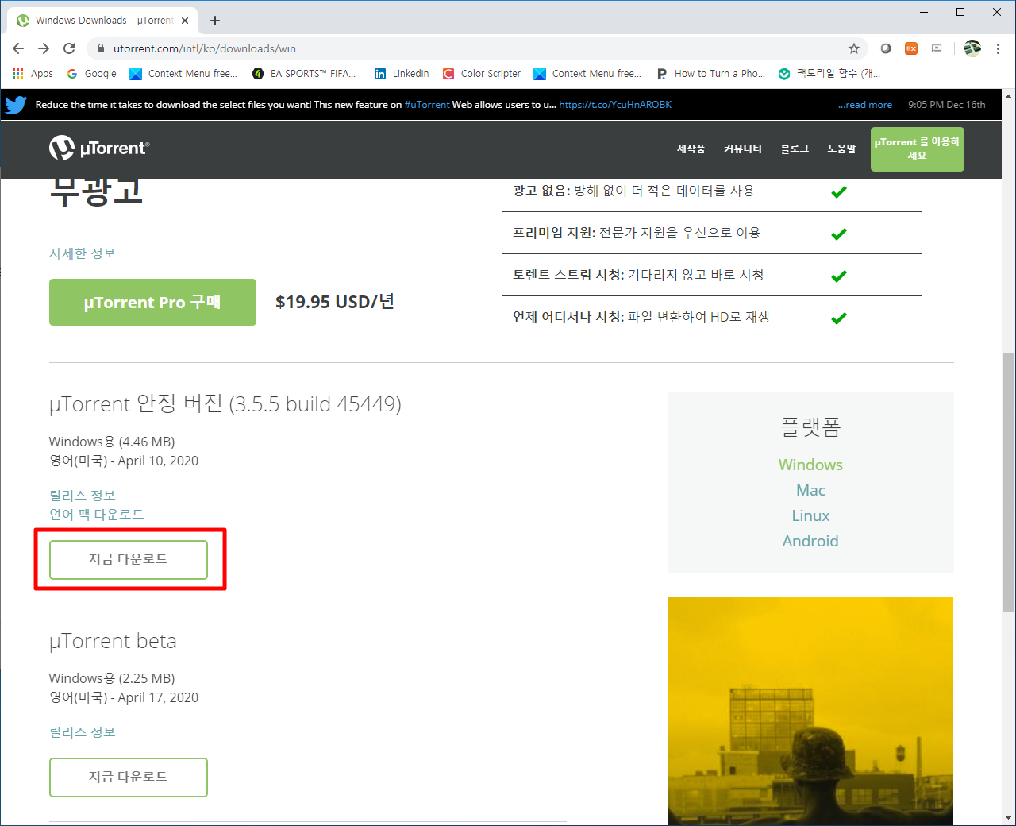Reload the page with the refresh icon

[69, 48]
